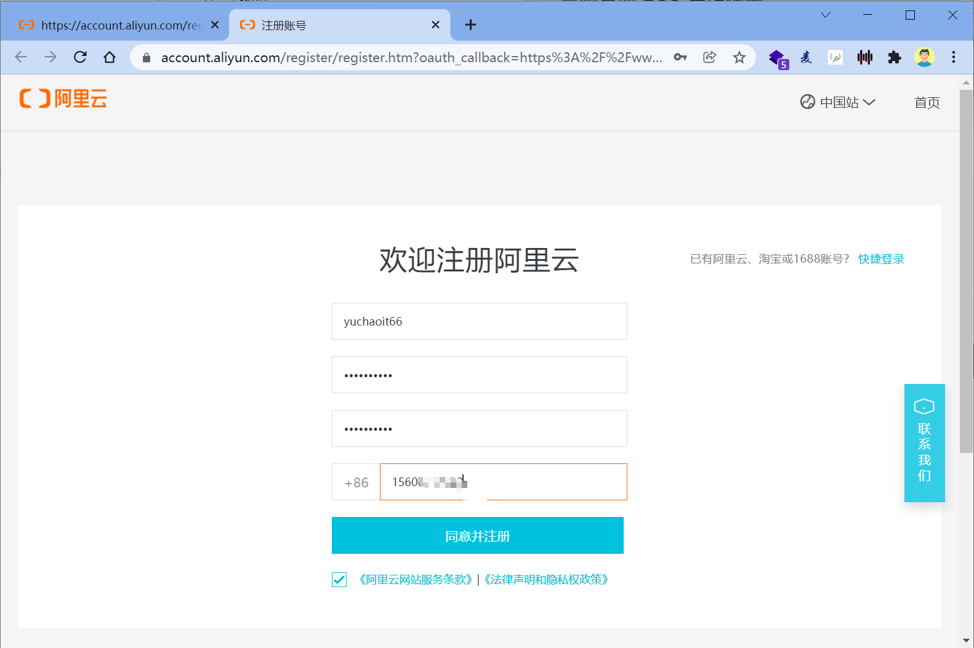The image size is (974, 648).
Task: Click the 同意并注册 button
Action: 477,535
